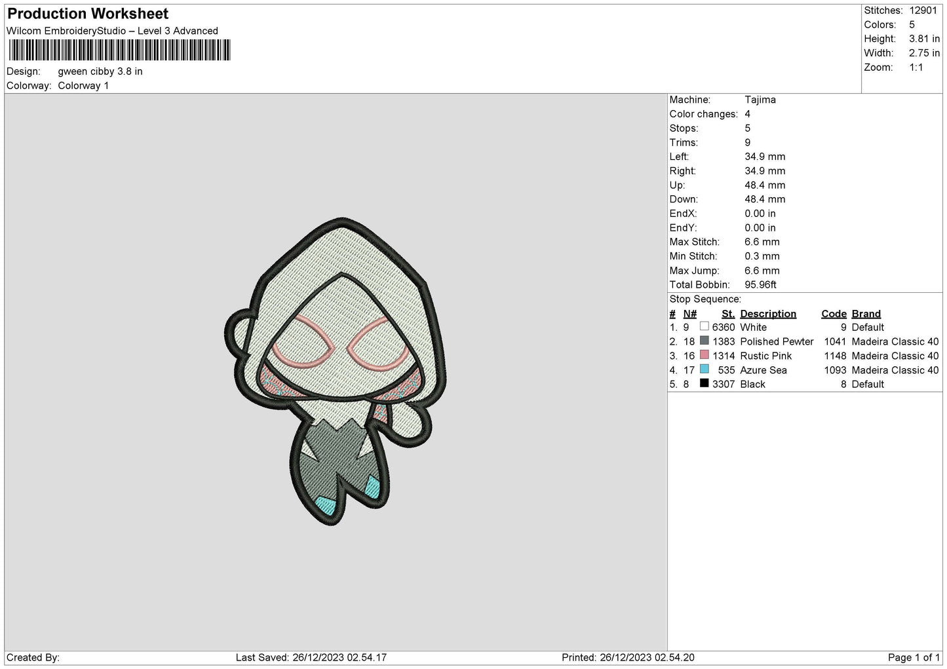This screenshot has height=669, width=947.
Task: Click the machine value "Tajima"
Action: coord(760,100)
